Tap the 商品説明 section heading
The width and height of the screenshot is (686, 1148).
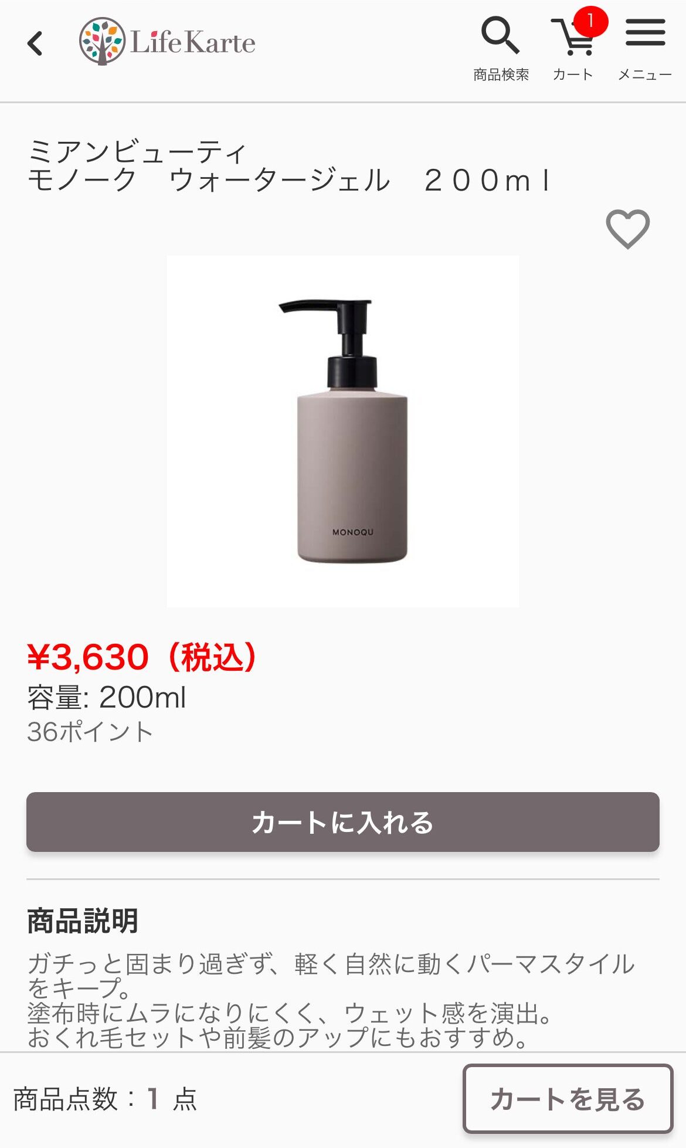point(83,921)
